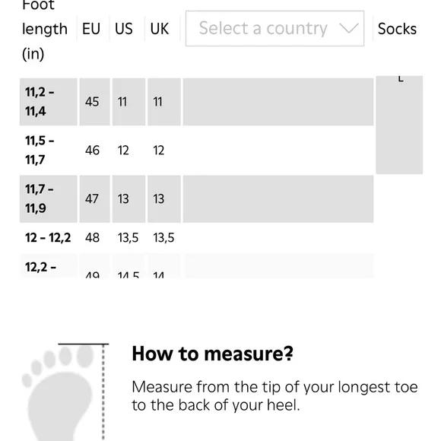This screenshot has width=441, height=441.
Task: Click the foot measurement illustration
Action: point(65,392)
